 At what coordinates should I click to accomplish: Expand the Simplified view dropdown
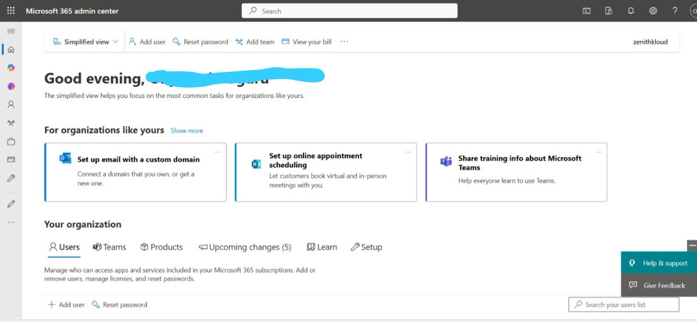(85, 42)
